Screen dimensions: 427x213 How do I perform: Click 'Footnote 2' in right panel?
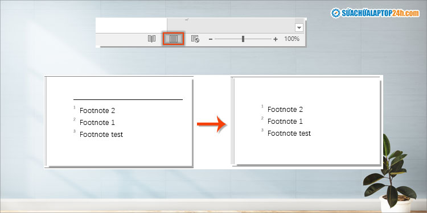coord(285,110)
